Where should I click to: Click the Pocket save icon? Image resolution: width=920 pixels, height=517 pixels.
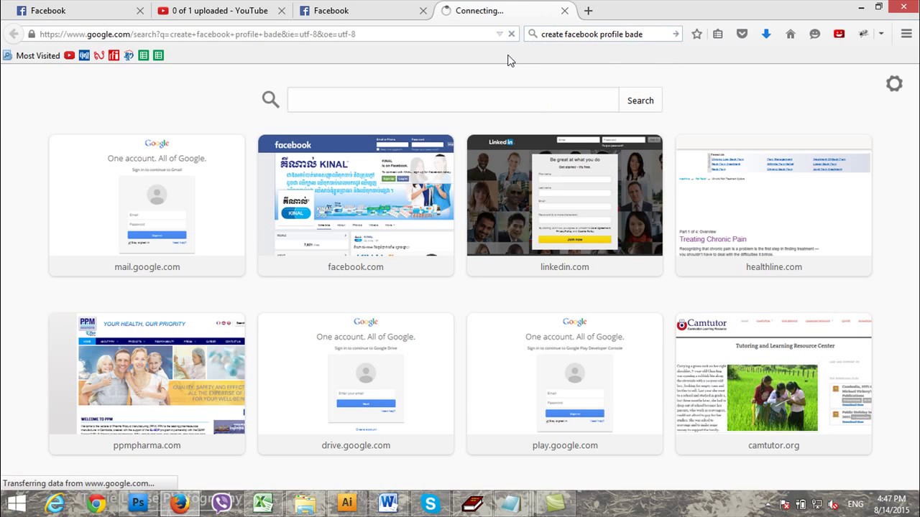point(742,34)
